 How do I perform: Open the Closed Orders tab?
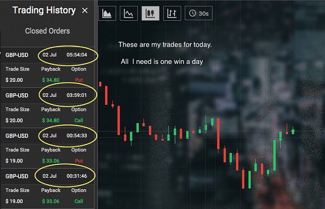coord(47,31)
